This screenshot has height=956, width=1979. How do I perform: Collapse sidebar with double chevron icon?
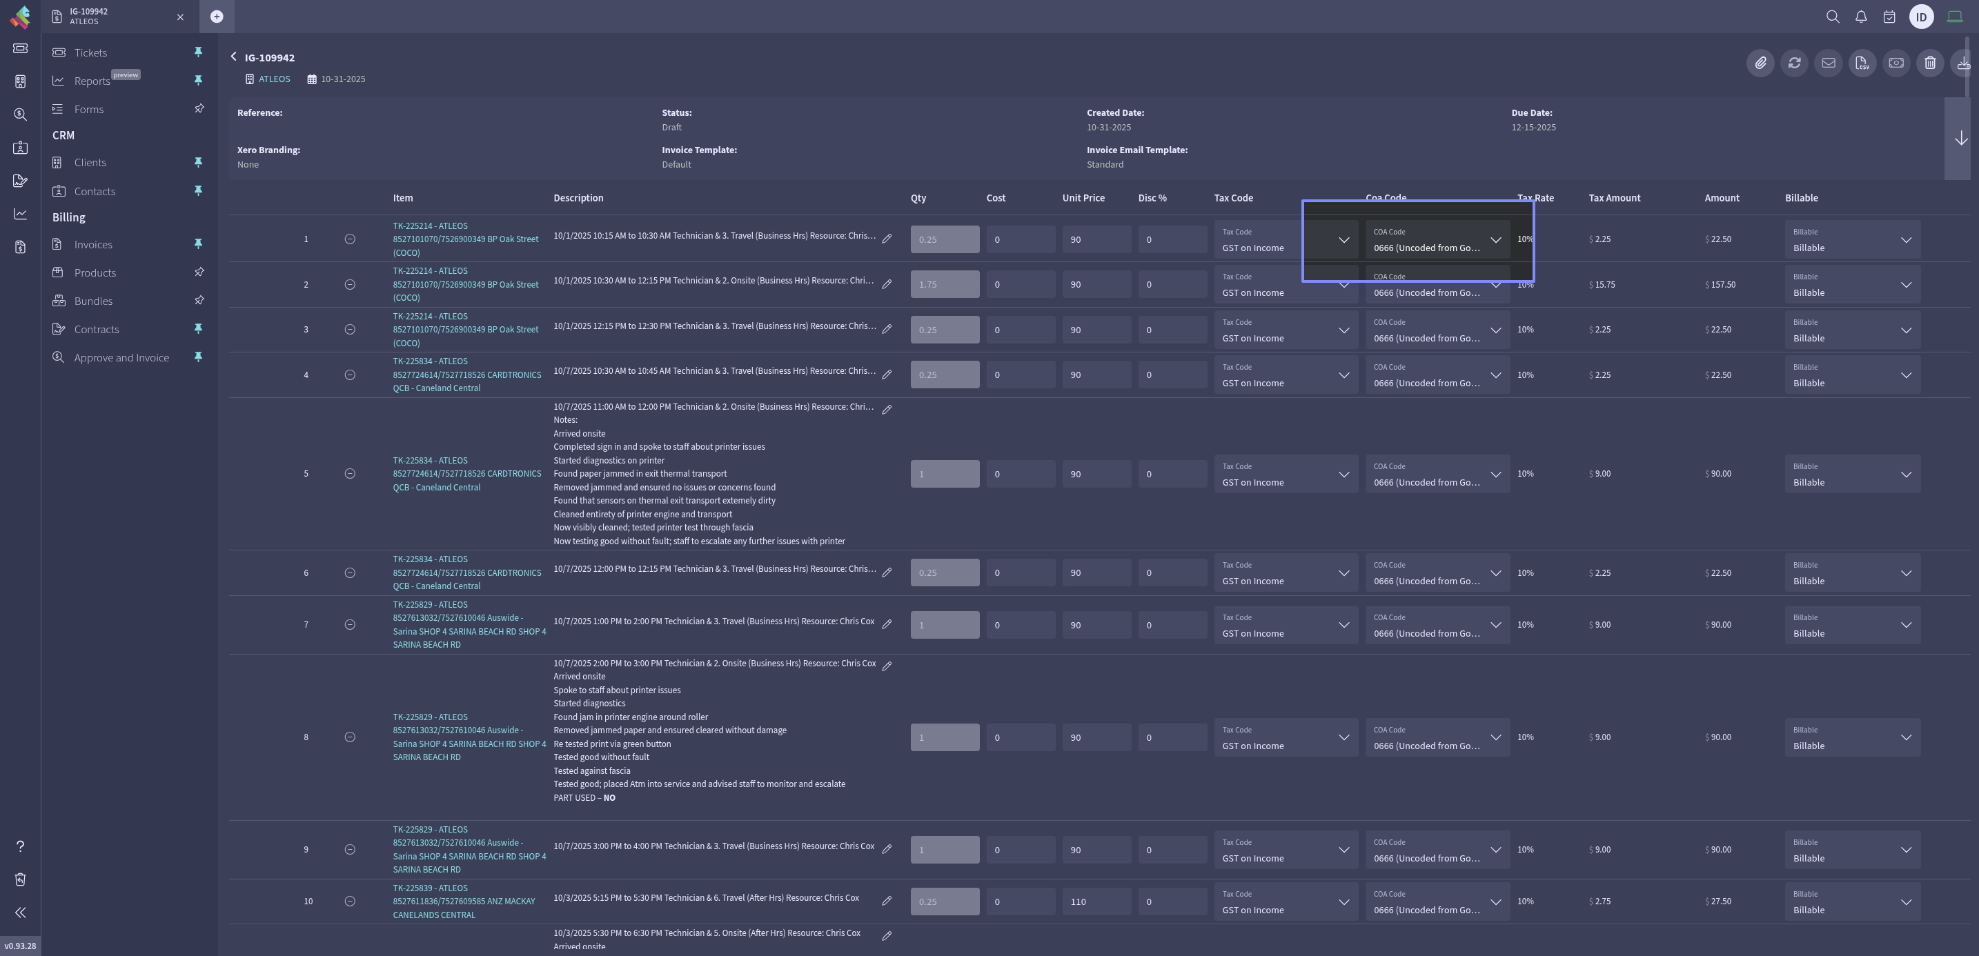point(20,913)
